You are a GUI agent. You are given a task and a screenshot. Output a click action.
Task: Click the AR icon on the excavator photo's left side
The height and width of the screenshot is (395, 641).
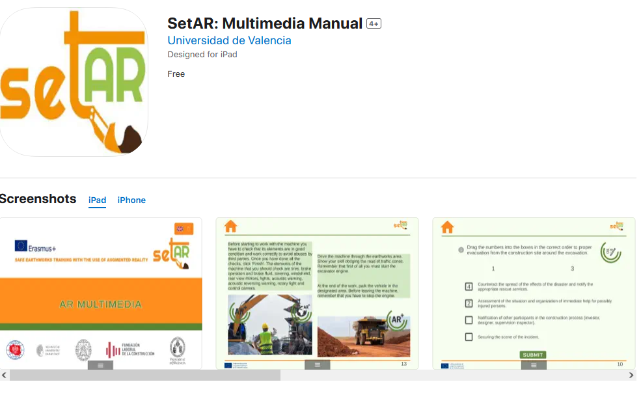(x=239, y=313)
